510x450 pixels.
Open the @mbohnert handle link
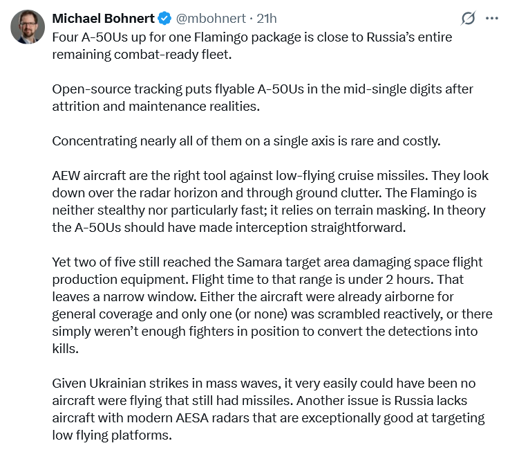point(211,18)
